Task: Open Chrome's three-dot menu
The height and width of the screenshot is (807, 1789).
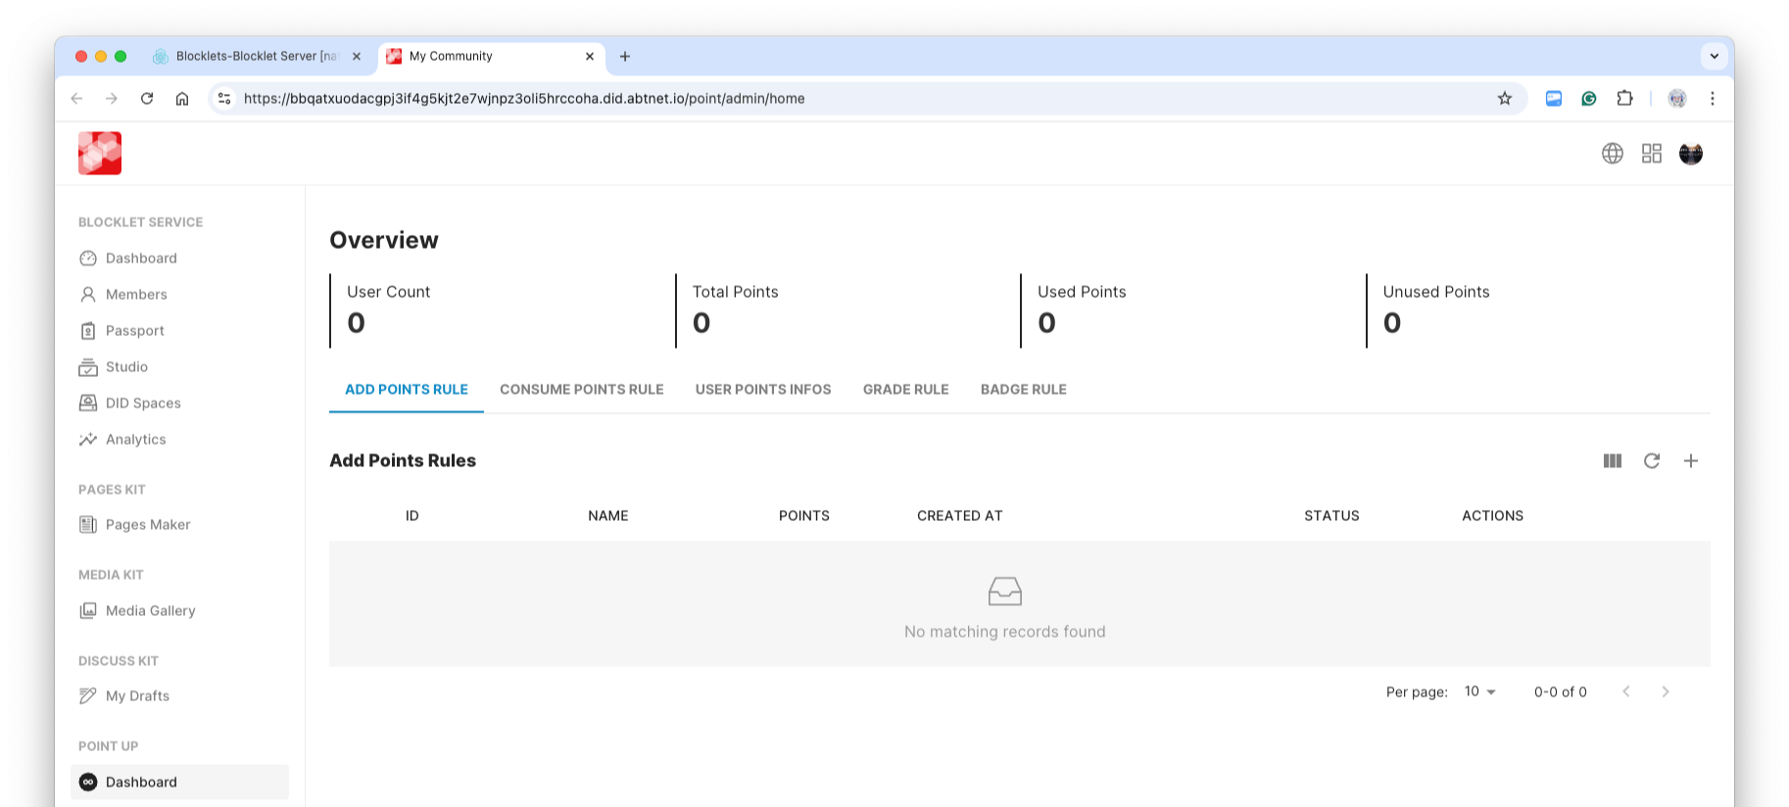Action: pyautogui.click(x=1712, y=99)
